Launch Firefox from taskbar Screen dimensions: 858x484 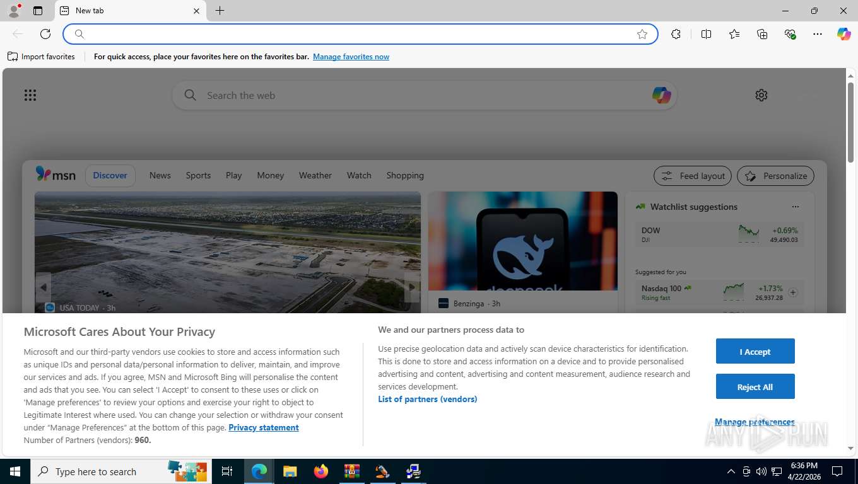[x=321, y=471]
